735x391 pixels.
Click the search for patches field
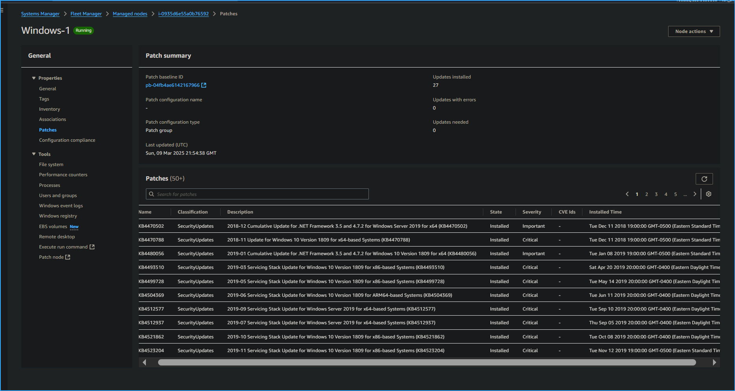point(257,194)
